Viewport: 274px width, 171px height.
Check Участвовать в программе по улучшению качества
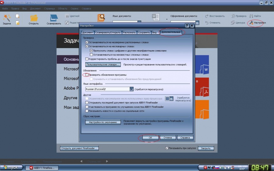pos(87,107)
